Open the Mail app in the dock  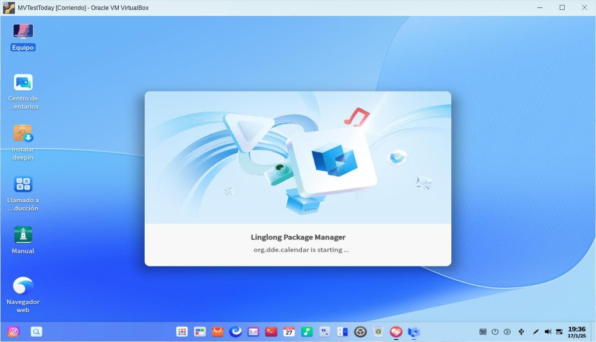point(253,332)
